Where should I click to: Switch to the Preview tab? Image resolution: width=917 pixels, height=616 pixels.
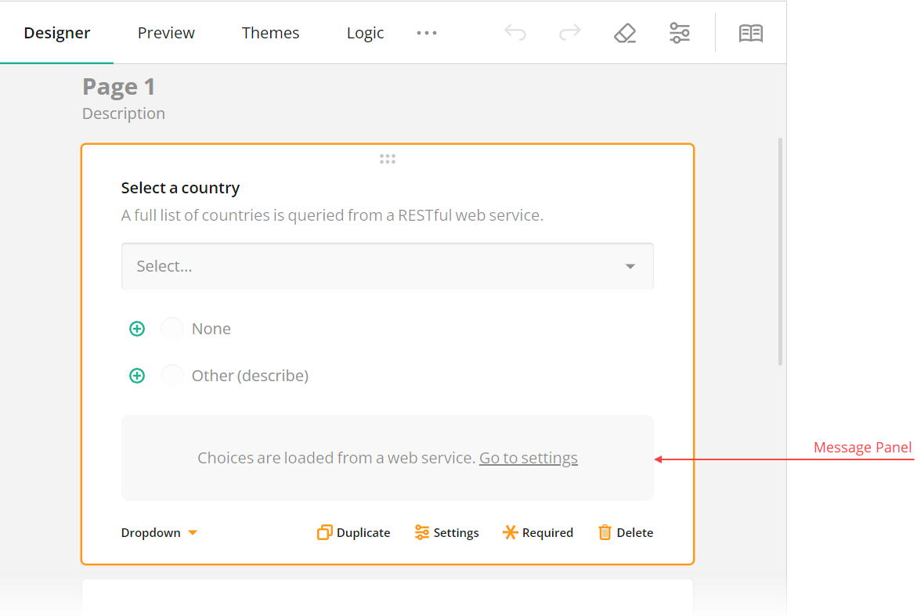click(166, 33)
